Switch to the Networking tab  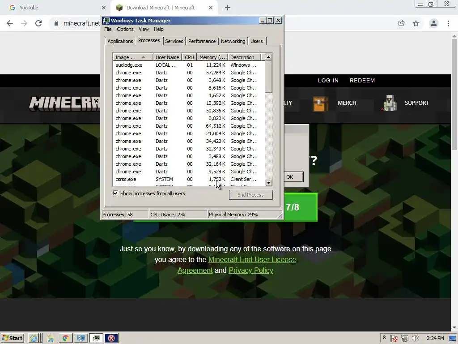click(x=233, y=41)
